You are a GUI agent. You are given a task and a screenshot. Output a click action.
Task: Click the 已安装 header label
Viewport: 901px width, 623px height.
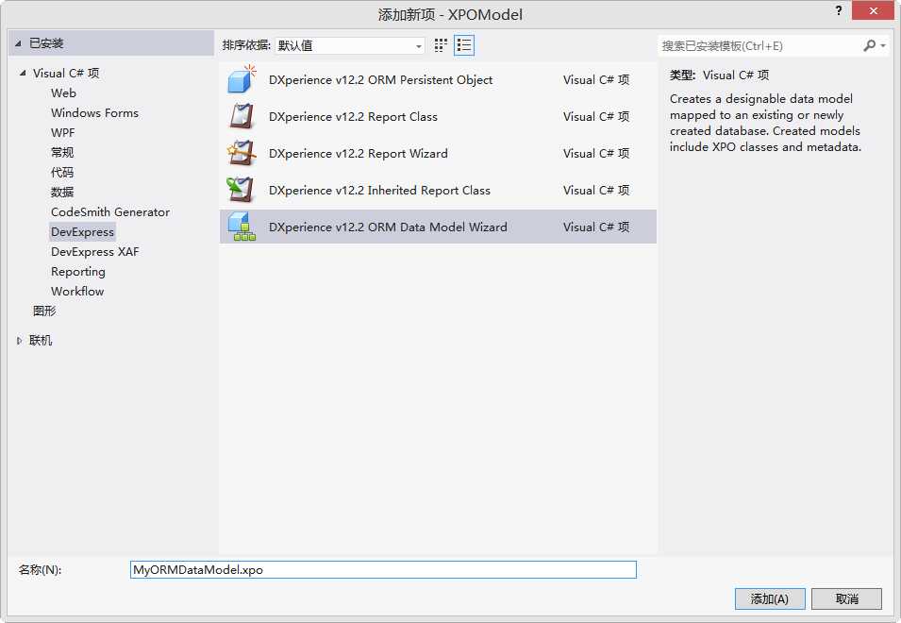[46, 43]
